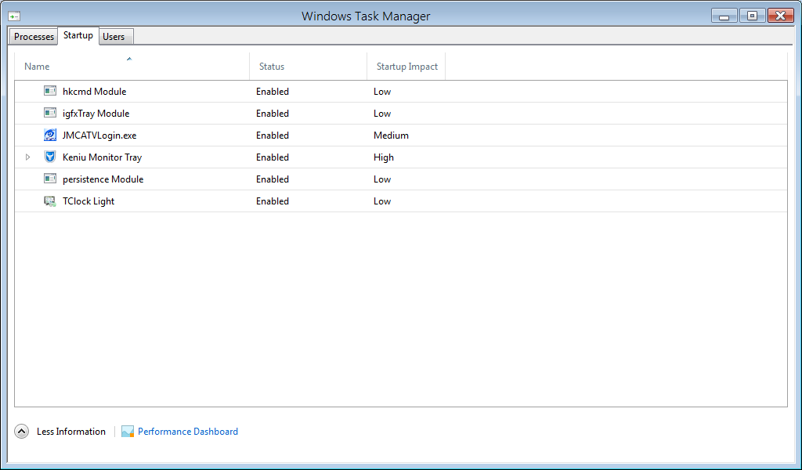Click Enabled status of JMCATVLogin.exe

click(273, 136)
